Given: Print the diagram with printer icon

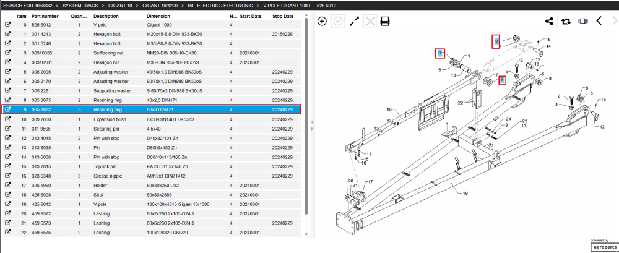Looking at the screenshot, I should click(x=385, y=21).
